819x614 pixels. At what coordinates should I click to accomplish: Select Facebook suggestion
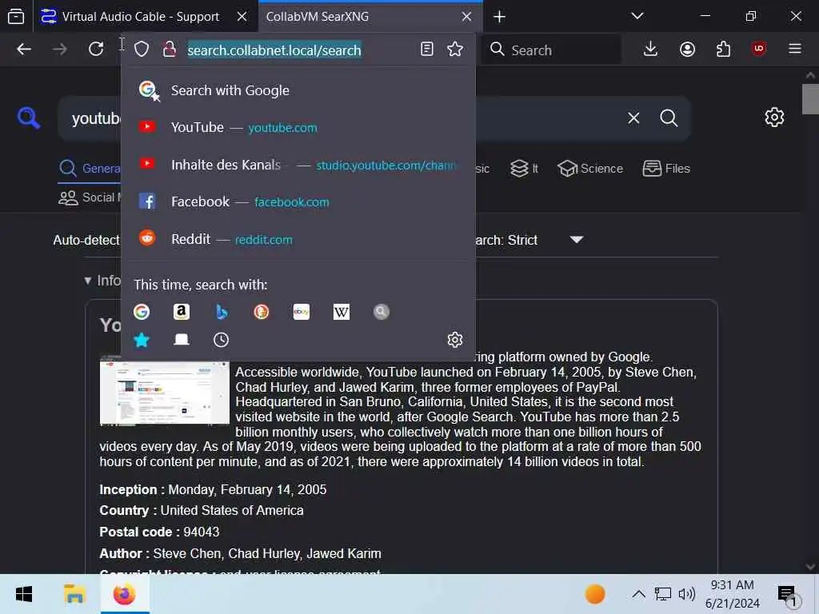298,202
